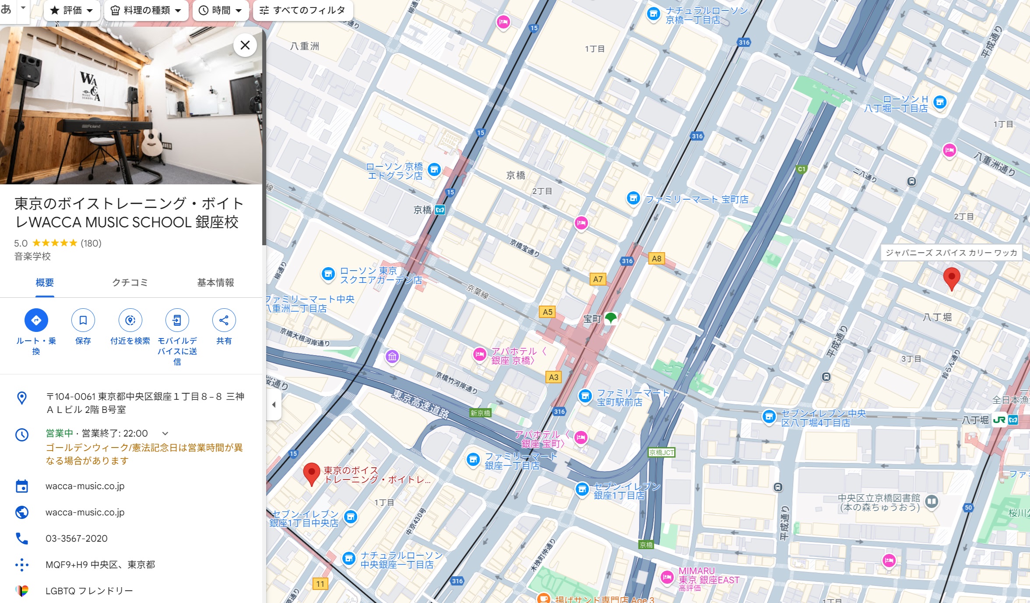Click the 揚げサンド専門店 Age 3 restaurant icon
This screenshot has width=1030, height=603.
coord(543,599)
